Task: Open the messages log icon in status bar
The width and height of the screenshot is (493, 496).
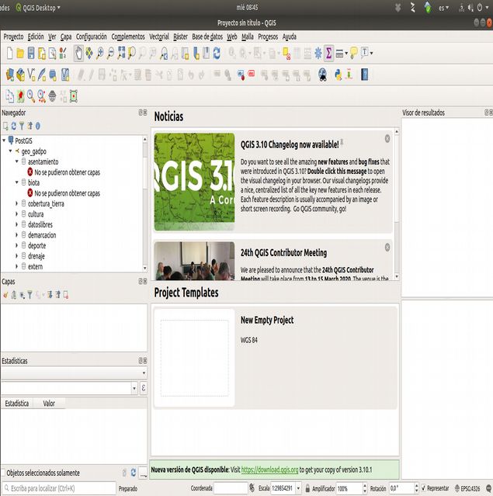Action: click(488, 488)
